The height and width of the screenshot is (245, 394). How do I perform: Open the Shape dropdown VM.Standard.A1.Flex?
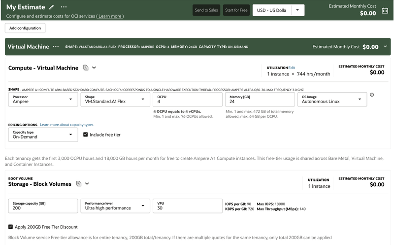[x=115, y=100]
